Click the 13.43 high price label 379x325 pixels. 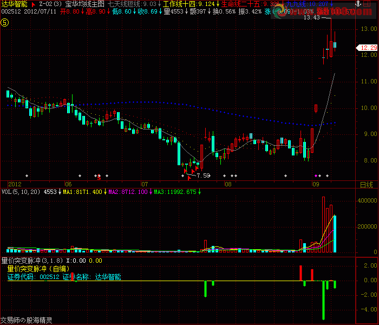tap(312, 17)
